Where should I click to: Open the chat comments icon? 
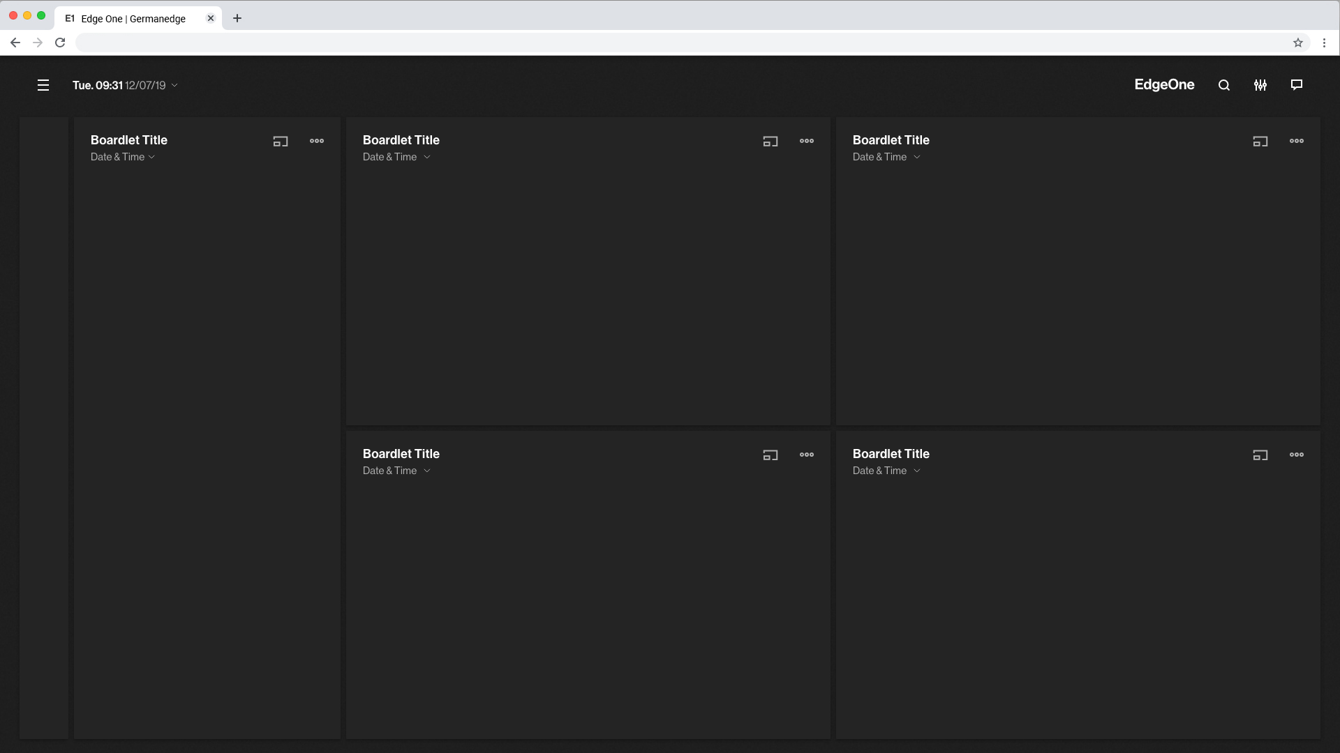coord(1297,85)
